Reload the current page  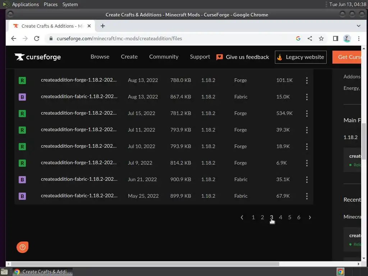(x=37, y=38)
